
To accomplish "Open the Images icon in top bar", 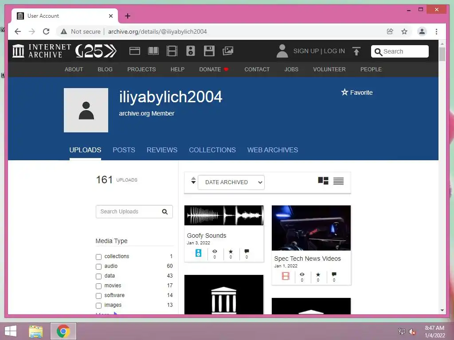I will 228,51.
